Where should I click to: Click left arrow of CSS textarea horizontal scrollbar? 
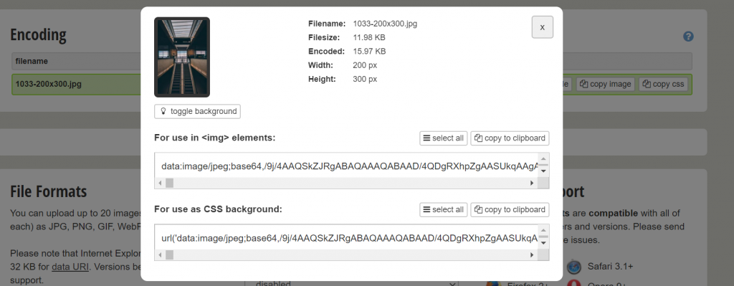[161, 255]
